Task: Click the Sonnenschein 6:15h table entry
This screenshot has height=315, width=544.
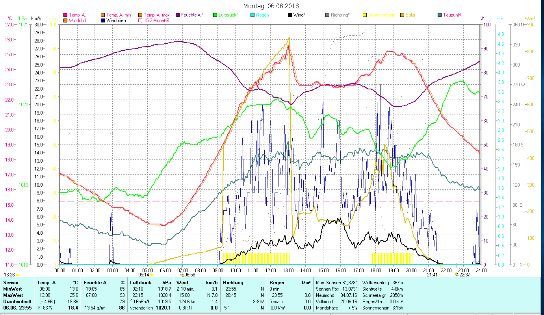Action: pyautogui.click(x=382, y=308)
